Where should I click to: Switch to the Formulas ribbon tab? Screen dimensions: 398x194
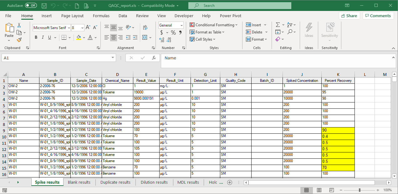(x=101, y=16)
